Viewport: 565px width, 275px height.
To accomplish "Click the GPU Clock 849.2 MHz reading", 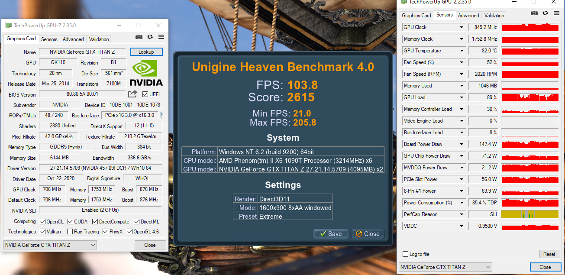I will (484, 27).
